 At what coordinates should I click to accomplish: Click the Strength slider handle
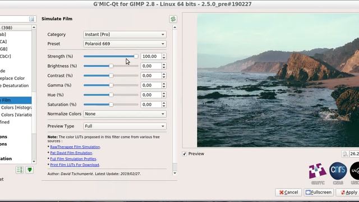coord(136,56)
